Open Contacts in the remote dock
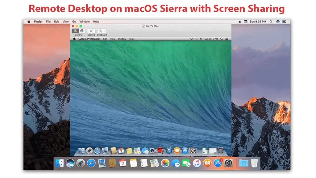This screenshot has width=316, height=178. 113,150
